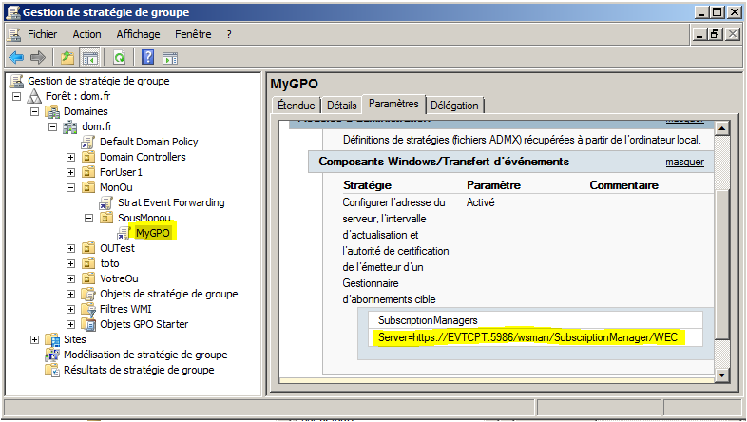Select the VotreOu tree item label
747x422 pixels.
pyautogui.click(x=119, y=278)
